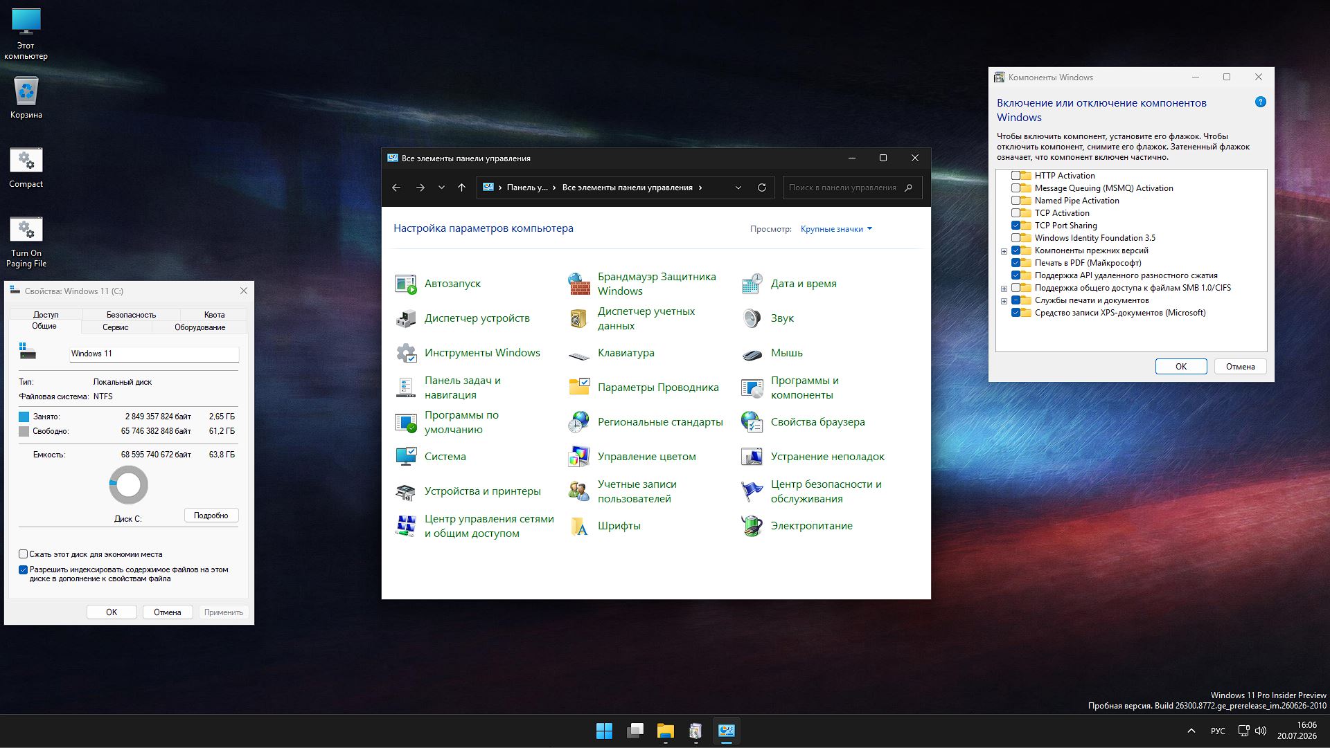Check the Named Pipe Activation box
The height and width of the screenshot is (748, 1330).
pyautogui.click(x=1016, y=201)
